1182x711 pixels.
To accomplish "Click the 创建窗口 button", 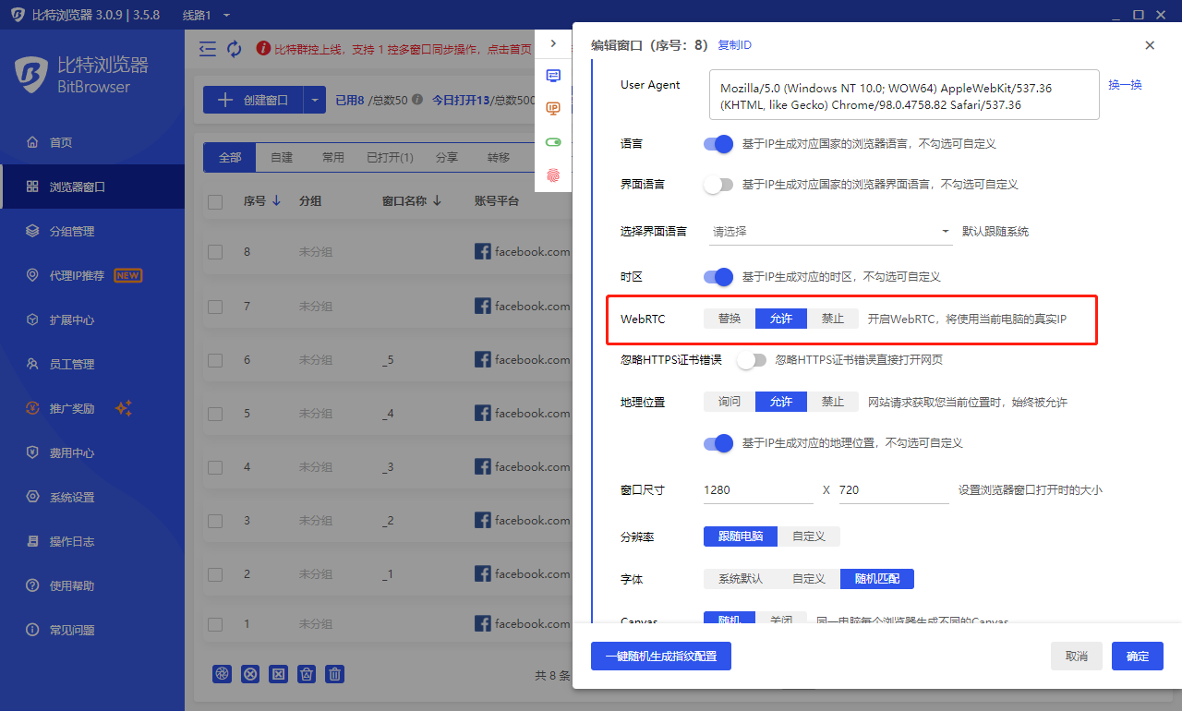I will coord(253,100).
